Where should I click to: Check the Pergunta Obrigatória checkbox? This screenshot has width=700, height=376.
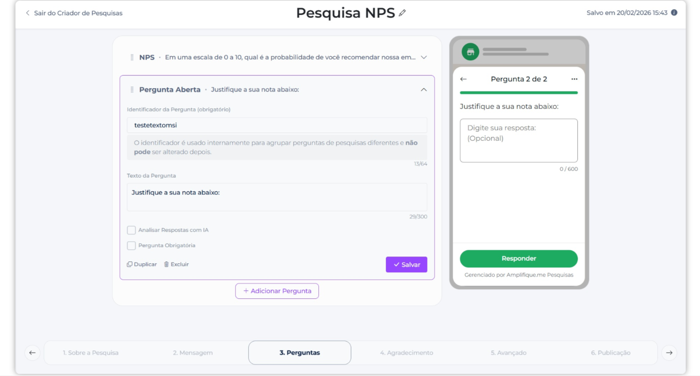point(131,246)
